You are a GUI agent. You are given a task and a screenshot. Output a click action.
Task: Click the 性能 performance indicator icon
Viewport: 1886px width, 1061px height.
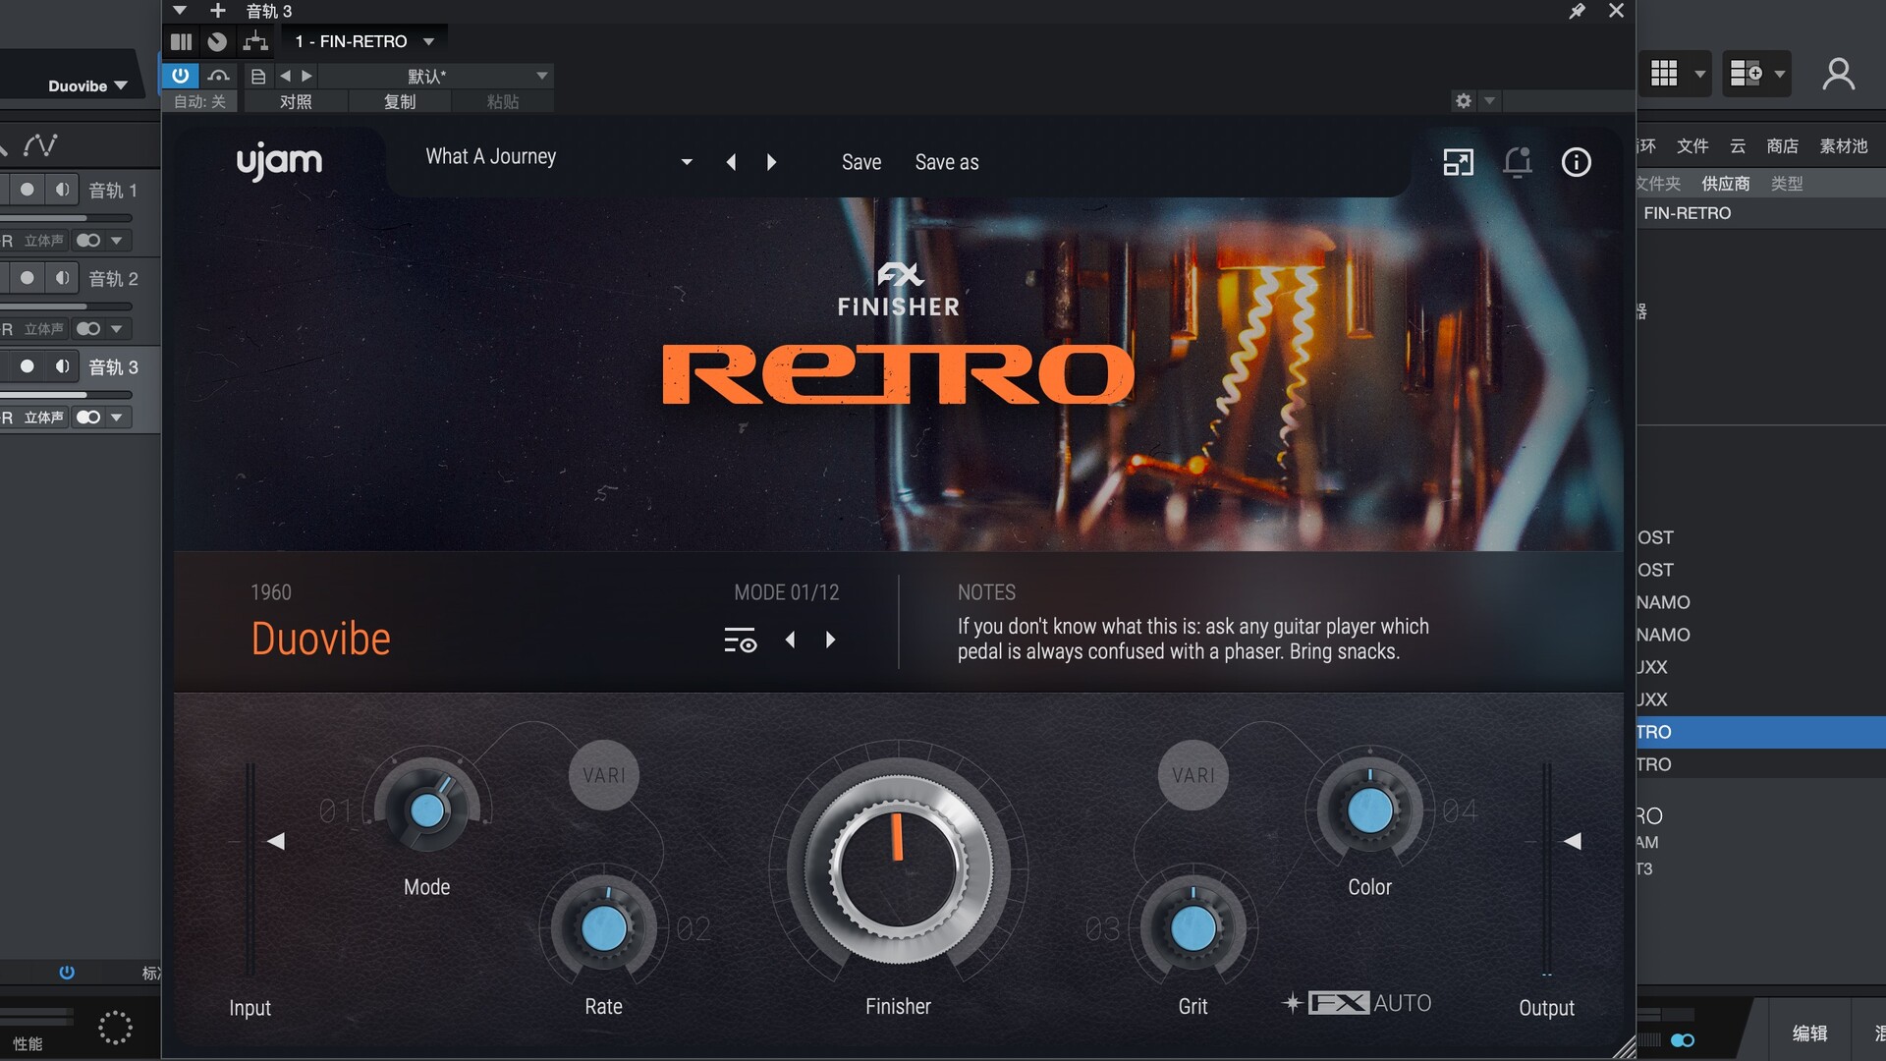(x=115, y=1028)
